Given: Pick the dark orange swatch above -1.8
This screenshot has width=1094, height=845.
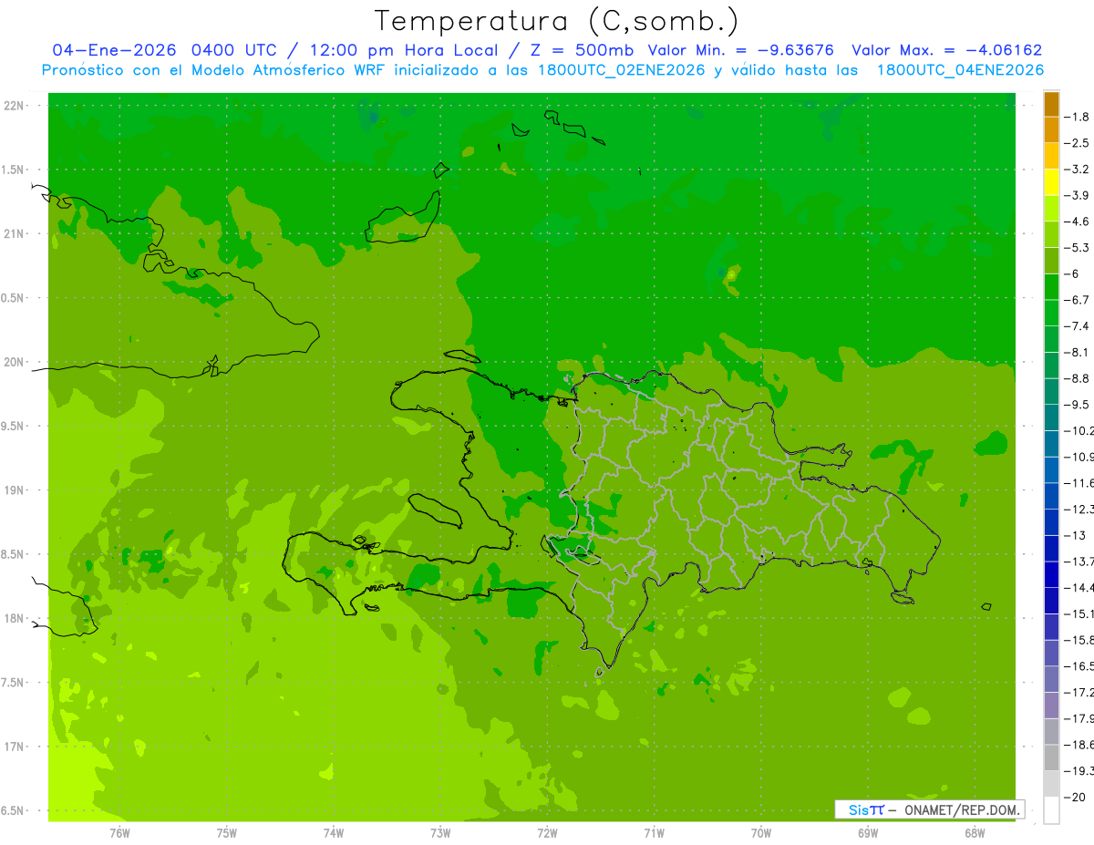Looking at the screenshot, I should click(1051, 104).
